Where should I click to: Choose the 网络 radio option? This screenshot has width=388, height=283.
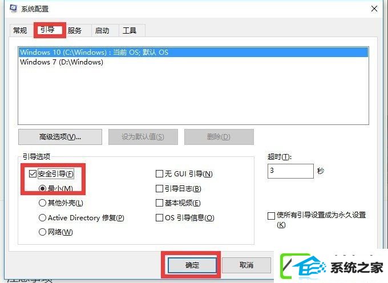click(x=43, y=232)
